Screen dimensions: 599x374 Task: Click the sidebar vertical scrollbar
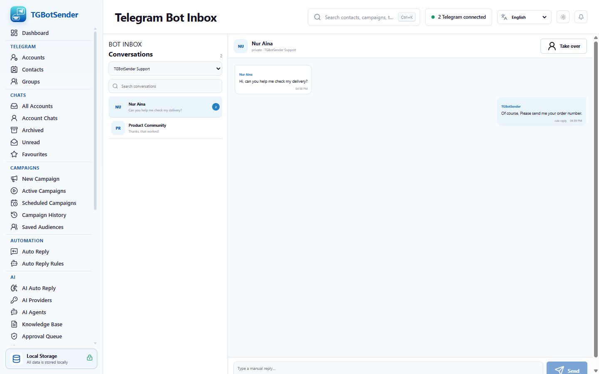pyautogui.click(x=95, y=121)
